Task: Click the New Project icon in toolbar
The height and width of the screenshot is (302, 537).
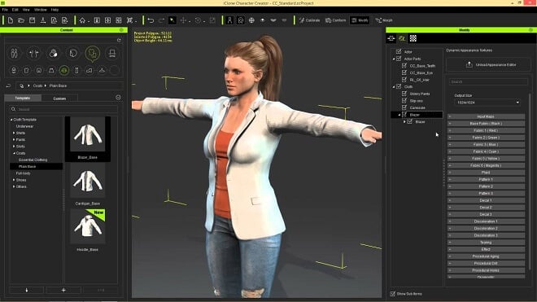Action: 11,20
